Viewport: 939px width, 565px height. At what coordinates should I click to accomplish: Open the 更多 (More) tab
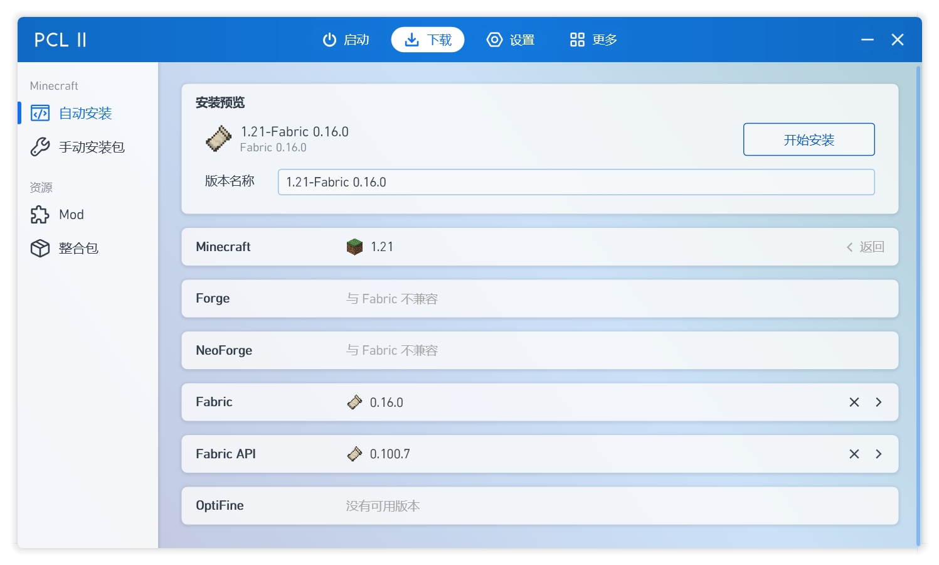pos(593,40)
